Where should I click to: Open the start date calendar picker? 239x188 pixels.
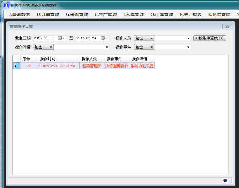(61, 38)
